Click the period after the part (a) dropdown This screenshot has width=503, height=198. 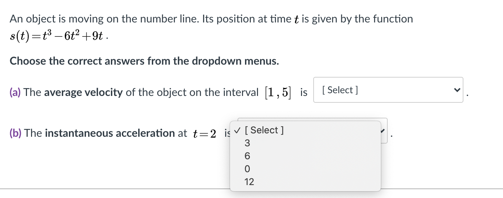tap(467, 95)
